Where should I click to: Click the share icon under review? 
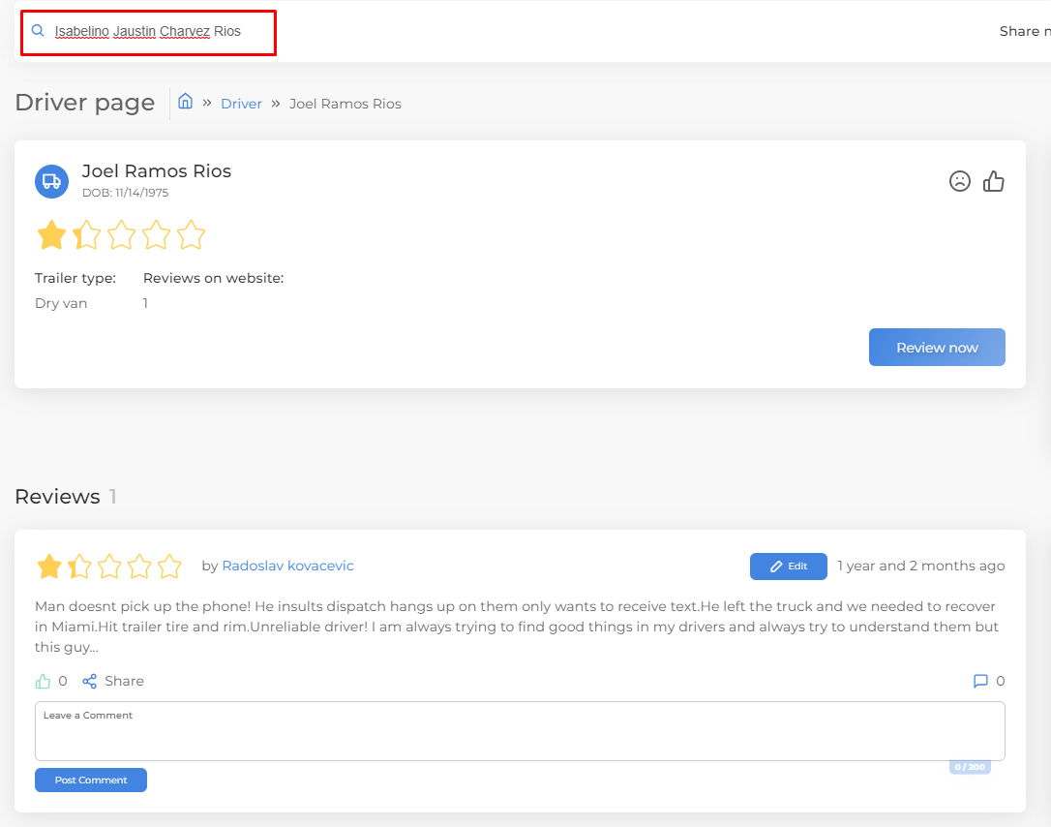click(90, 681)
